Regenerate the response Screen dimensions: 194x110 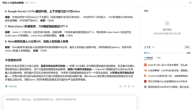coord(133,86)
